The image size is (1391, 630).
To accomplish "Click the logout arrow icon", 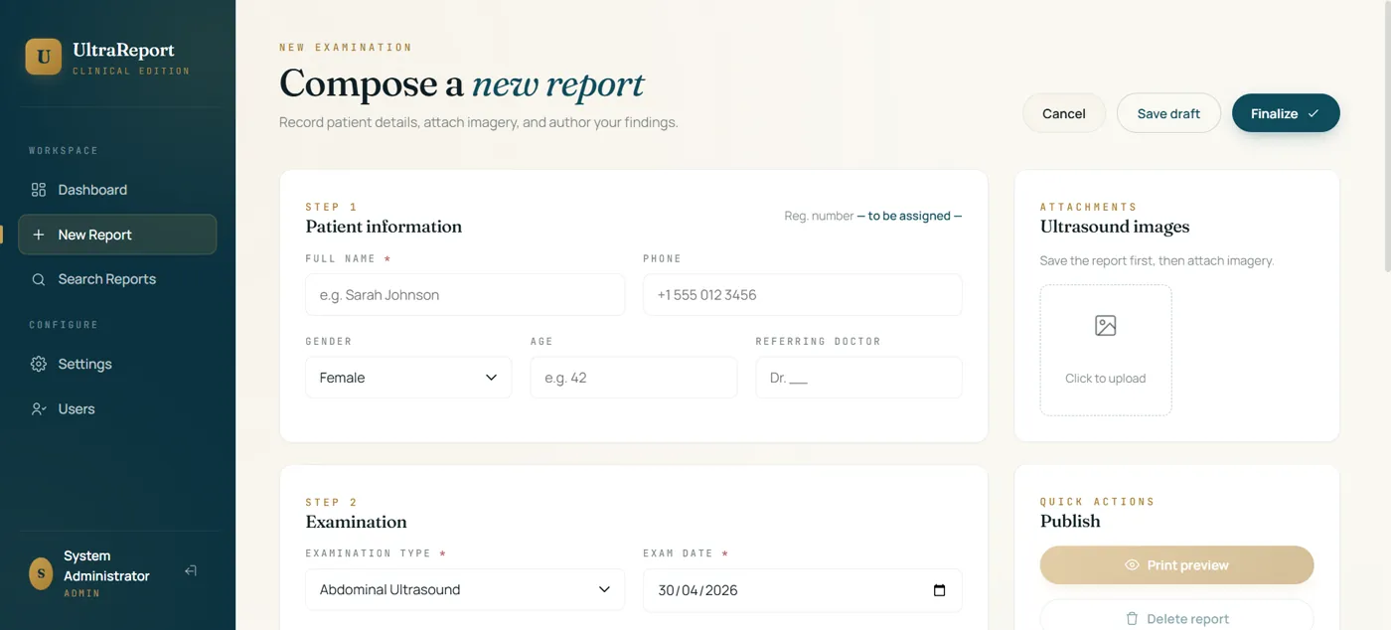I will (191, 570).
